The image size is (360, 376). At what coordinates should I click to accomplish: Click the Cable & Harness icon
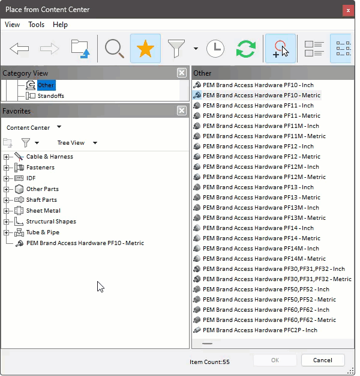19,157
